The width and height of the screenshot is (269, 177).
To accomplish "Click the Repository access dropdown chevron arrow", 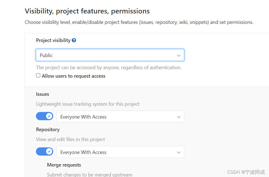I will (x=179, y=152).
